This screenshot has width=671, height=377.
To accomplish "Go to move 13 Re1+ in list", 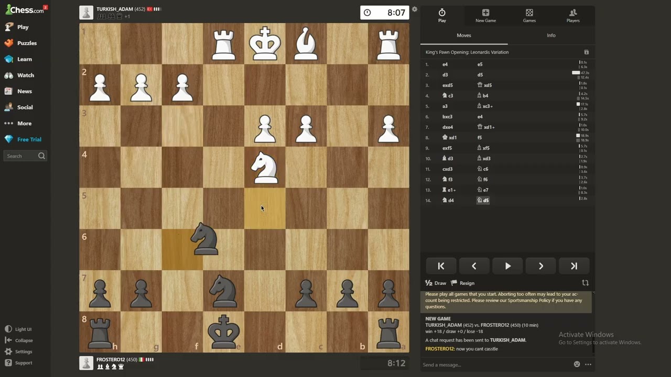I will pyautogui.click(x=449, y=190).
